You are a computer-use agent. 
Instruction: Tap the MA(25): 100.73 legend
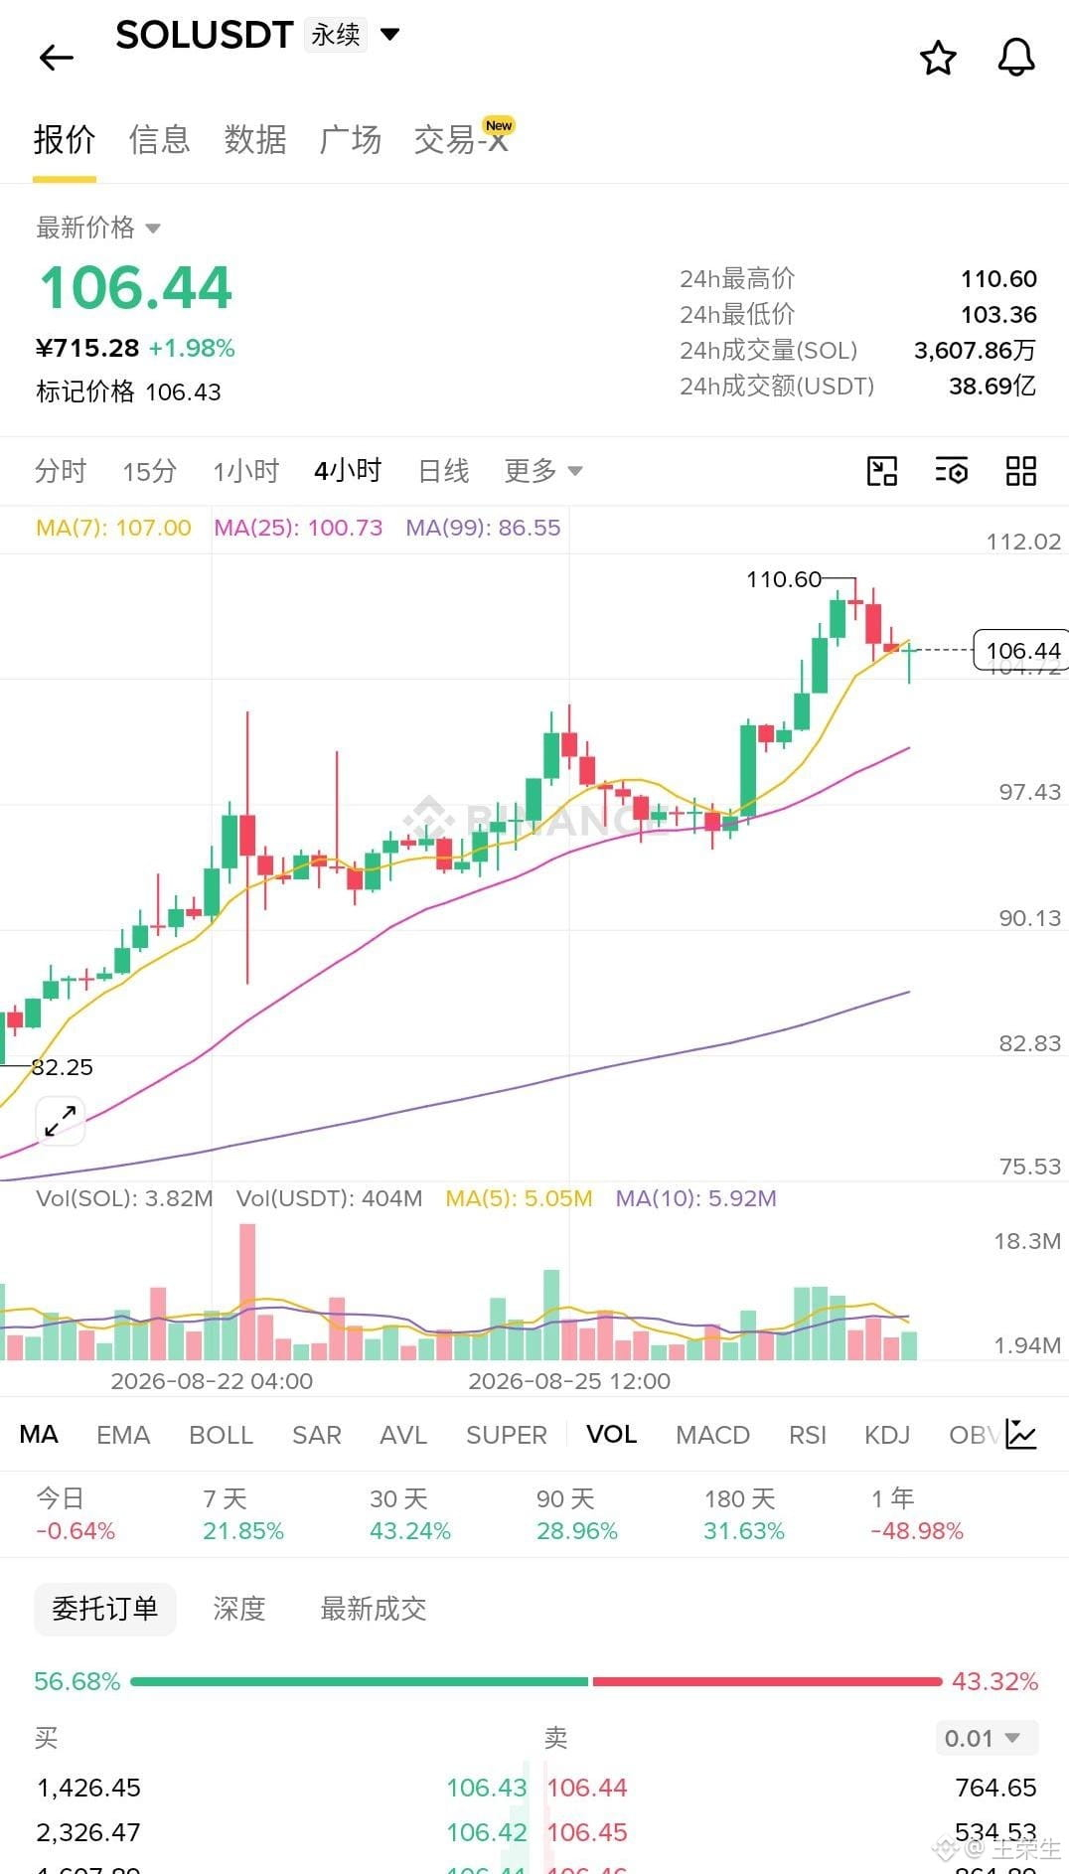[x=298, y=528]
